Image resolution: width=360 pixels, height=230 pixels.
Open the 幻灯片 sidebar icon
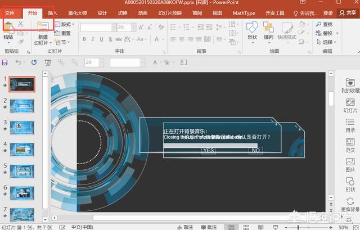pos(350,106)
